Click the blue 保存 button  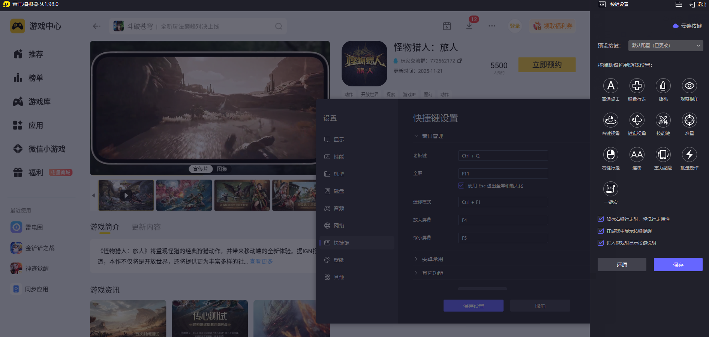[x=678, y=264]
